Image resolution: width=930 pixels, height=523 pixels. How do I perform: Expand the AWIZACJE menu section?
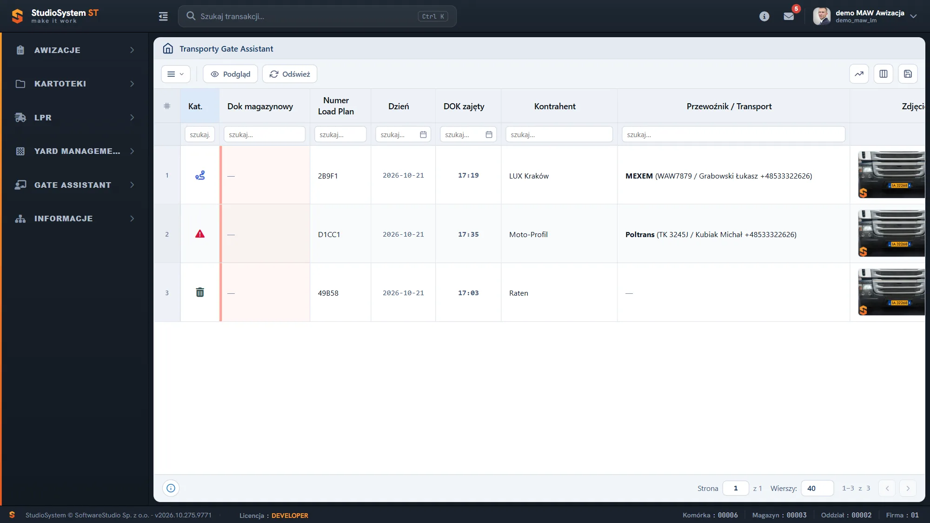click(x=75, y=50)
